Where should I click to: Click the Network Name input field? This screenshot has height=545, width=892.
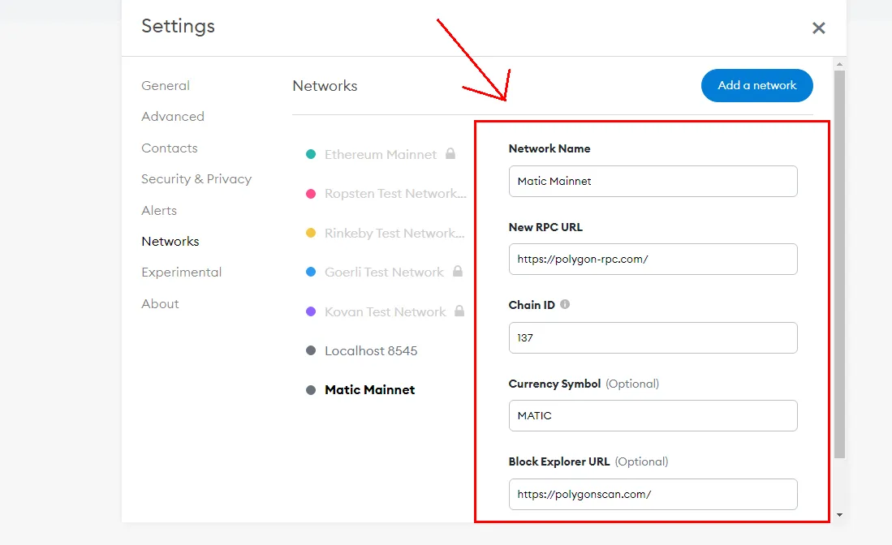coord(653,182)
